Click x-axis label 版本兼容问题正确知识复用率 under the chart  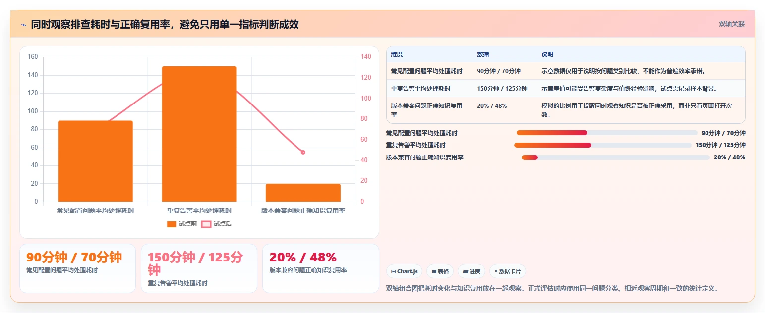(303, 210)
